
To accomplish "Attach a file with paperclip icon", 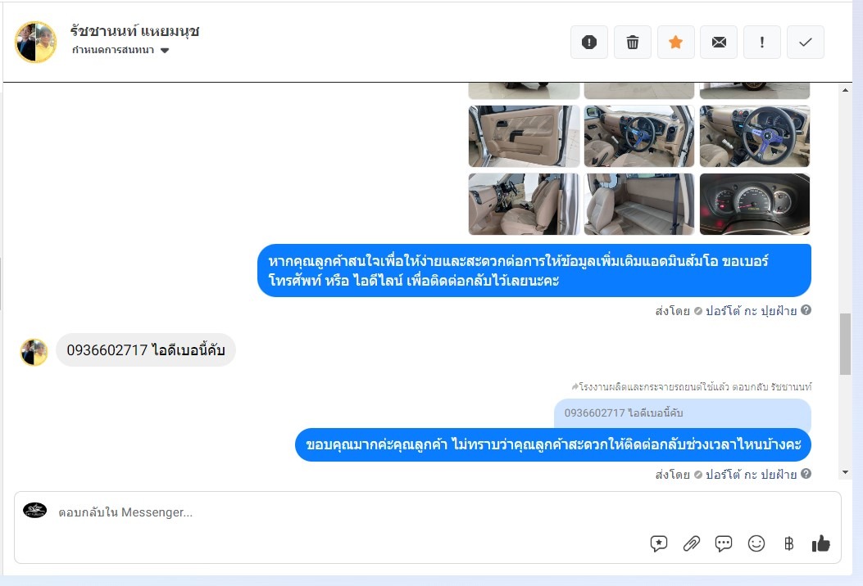I will pyautogui.click(x=691, y=543).
